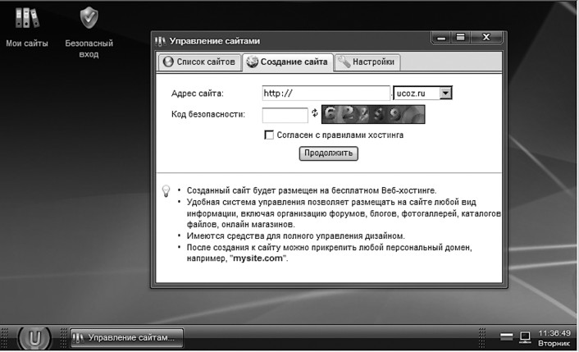This screenshot has height=352, width=579.
Task: Open the Мои сайты desktop icon
Action: tap(27, 21)
